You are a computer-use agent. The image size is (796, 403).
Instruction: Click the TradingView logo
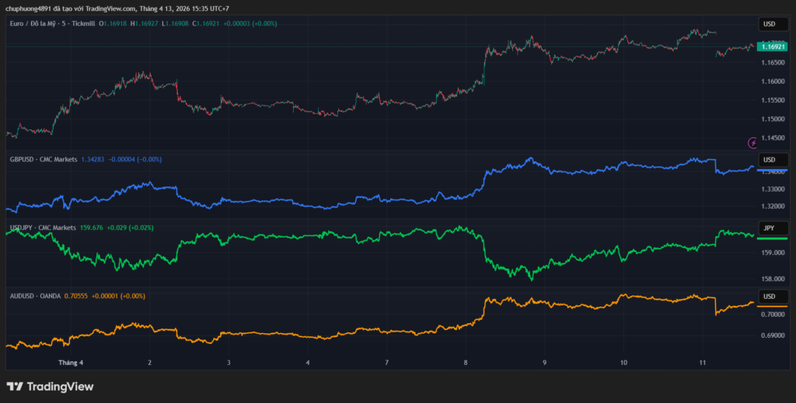point(50,386)
